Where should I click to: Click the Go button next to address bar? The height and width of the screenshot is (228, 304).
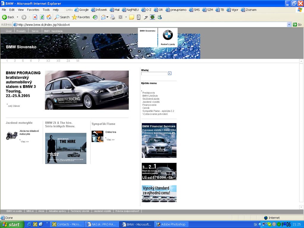click(x=297, y=25)
